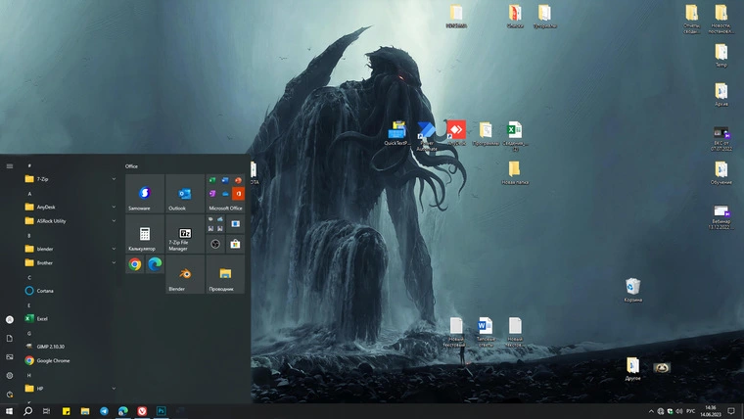This screenshot has width=744, height=419.
Task: Open the small Microsoft Edge tile
Action: pyautogui.click(x=155, y=264)
